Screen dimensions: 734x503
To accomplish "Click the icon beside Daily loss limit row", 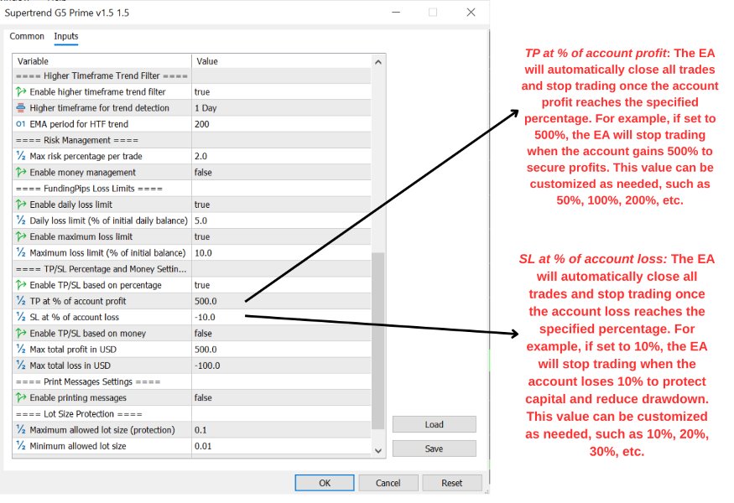I will click(x=21, y=220).
